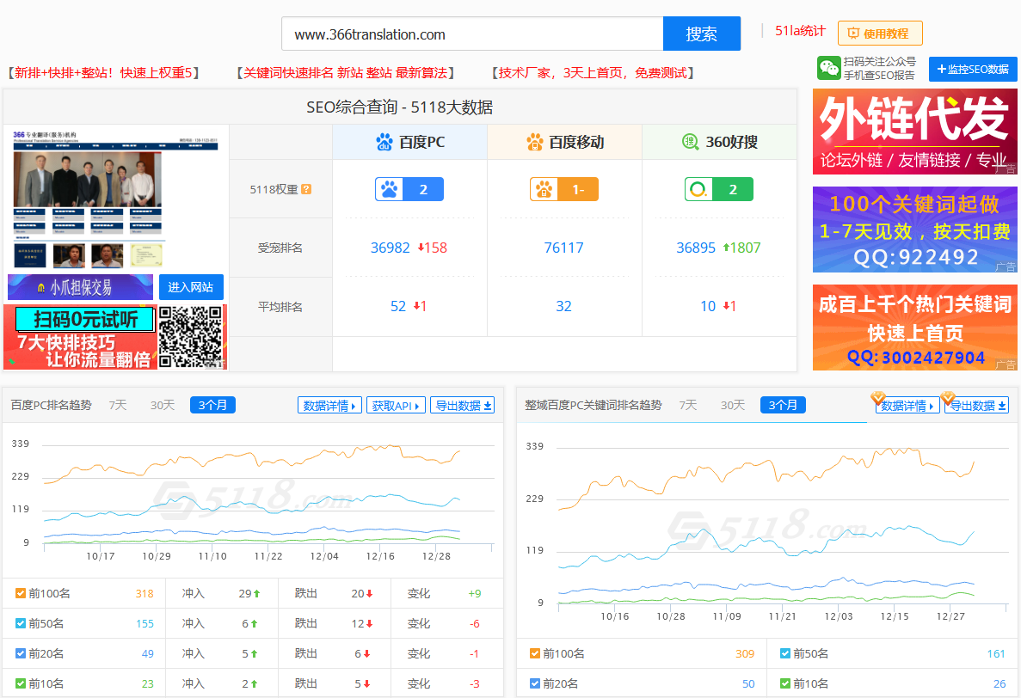This screenshot has width=1021, height=698.
Task: Open the 51la统计 link
Action: 800,31
